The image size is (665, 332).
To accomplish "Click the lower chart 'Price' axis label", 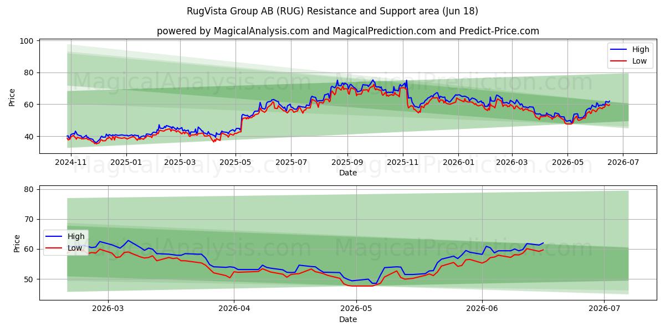I will [17, 243].
